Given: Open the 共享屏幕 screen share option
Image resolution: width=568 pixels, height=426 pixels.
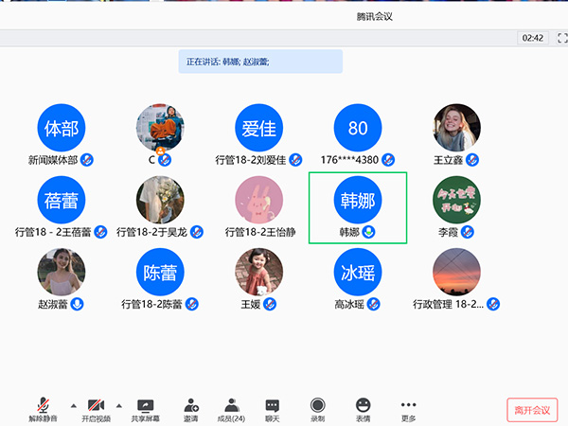Looking at the screenshot, I should click(145, 408).
